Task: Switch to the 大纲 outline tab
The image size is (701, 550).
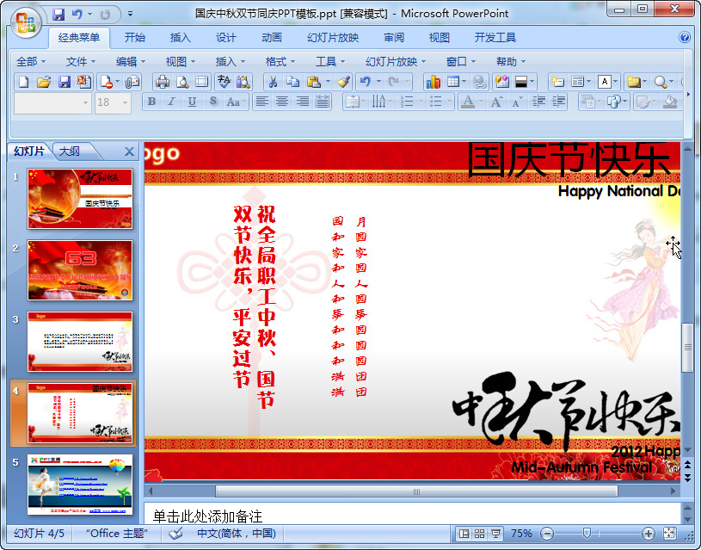Action: 71,151
